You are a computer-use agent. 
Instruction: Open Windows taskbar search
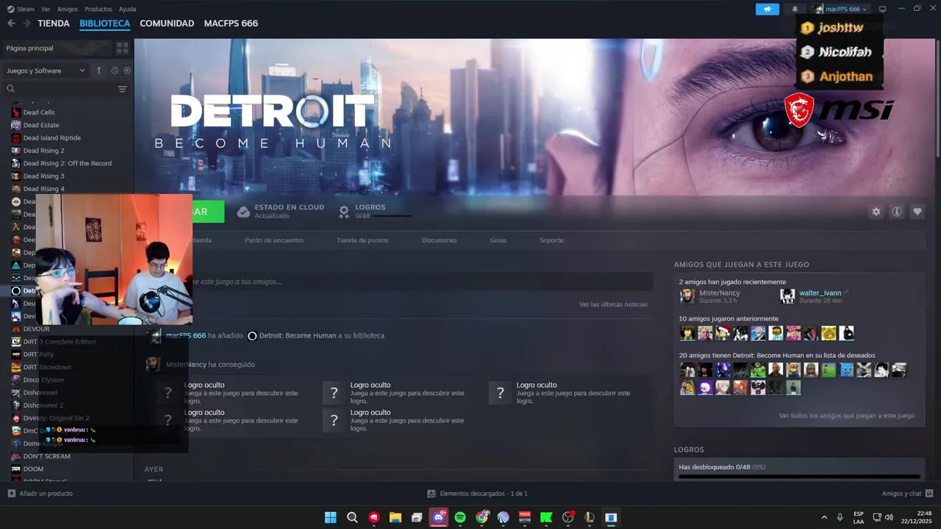[x=352, y=517]
